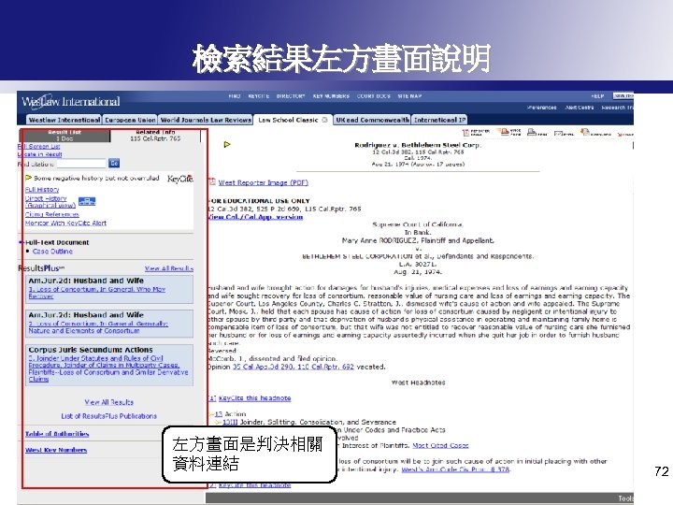Click COURT DOCS in the top menu
673x505 pixels.
(373, 96)
